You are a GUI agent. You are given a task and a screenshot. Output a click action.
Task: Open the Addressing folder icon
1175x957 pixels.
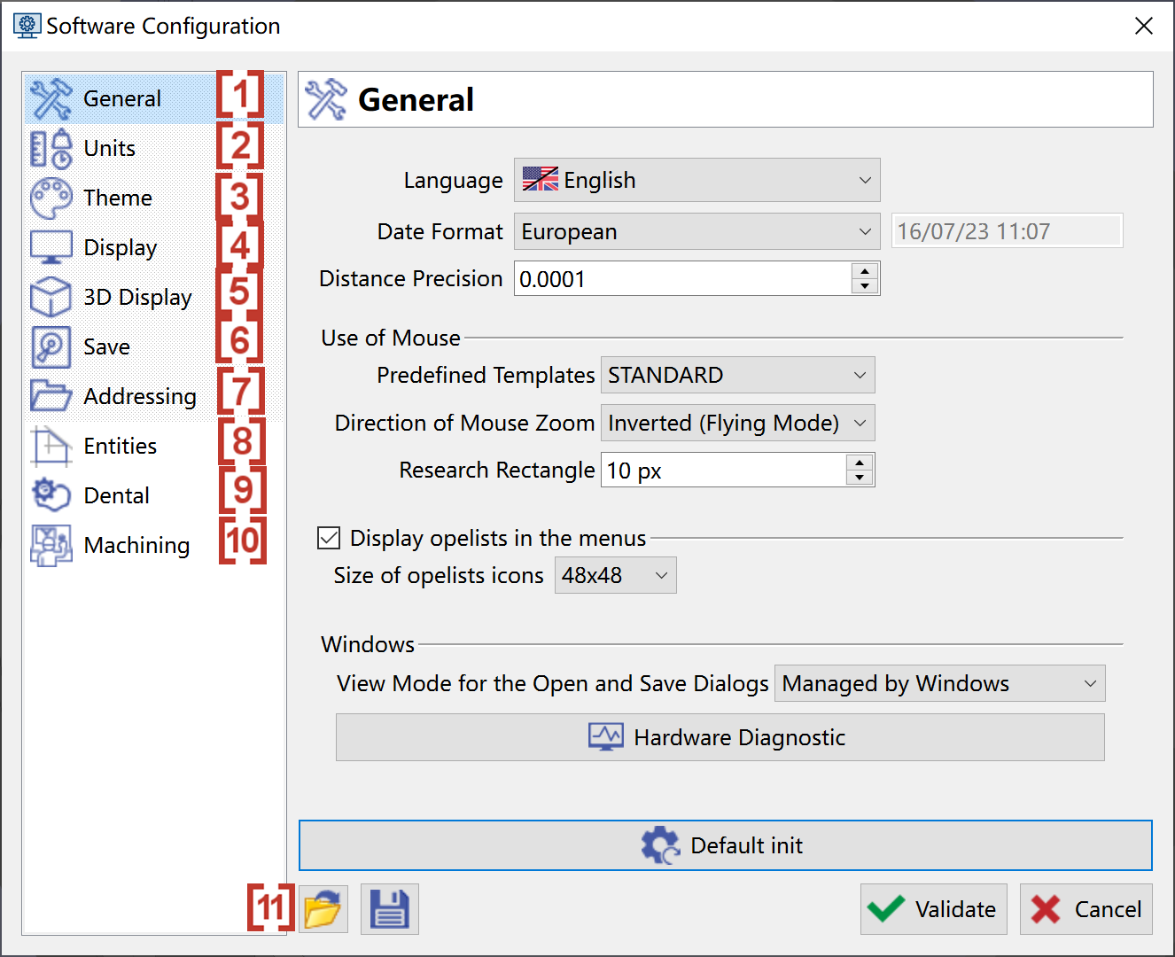point(51,396)
